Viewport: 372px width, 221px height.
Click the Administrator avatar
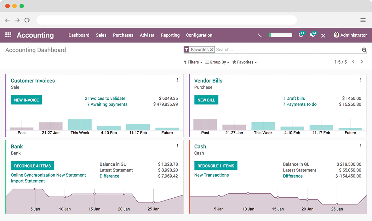point(336,35)
